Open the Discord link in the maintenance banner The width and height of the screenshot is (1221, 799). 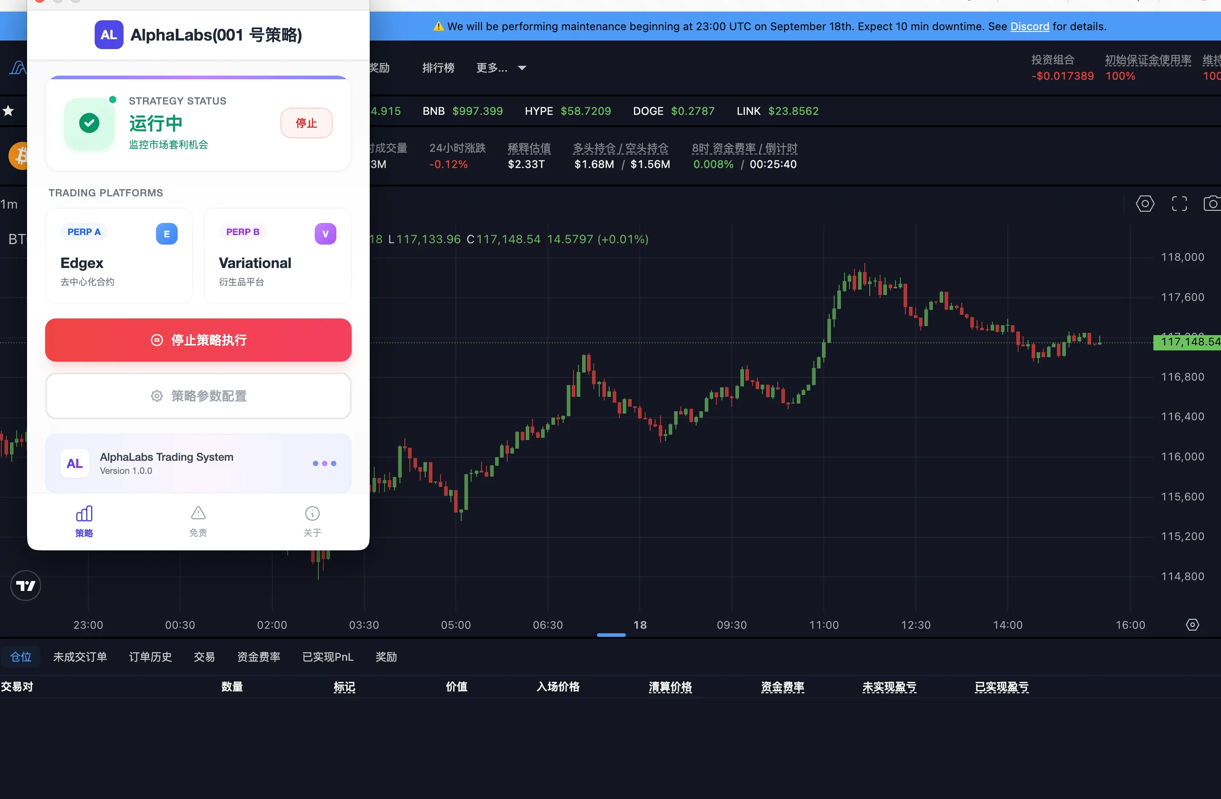coord(1029,26)
